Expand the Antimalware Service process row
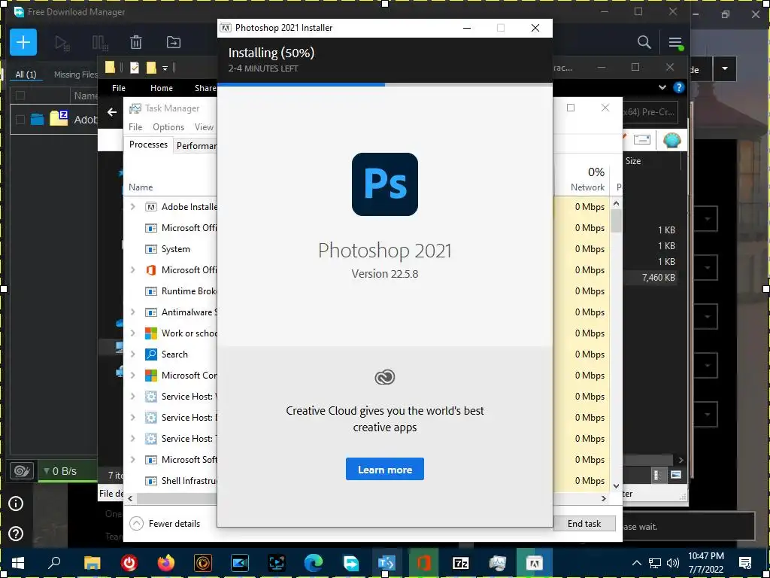 [x=132, y=312]
